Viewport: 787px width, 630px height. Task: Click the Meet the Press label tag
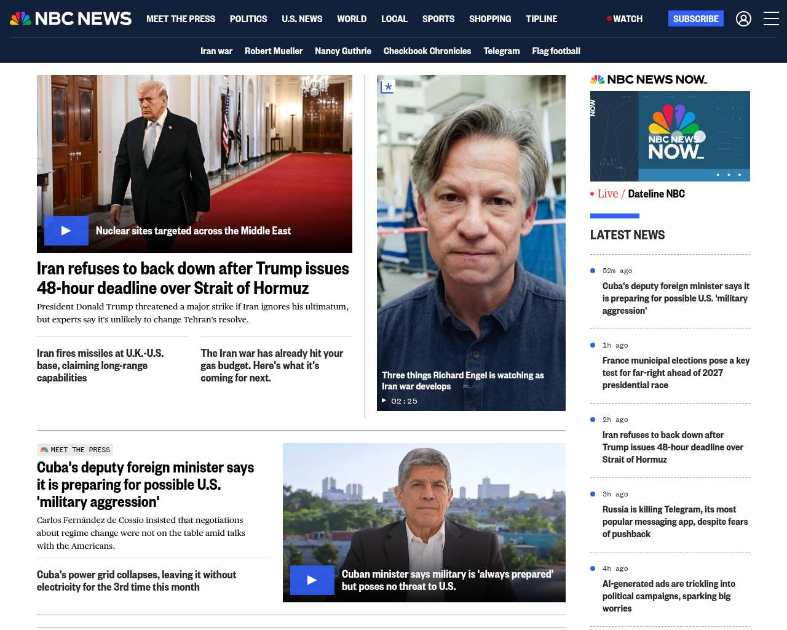click(x=75, y=450)
